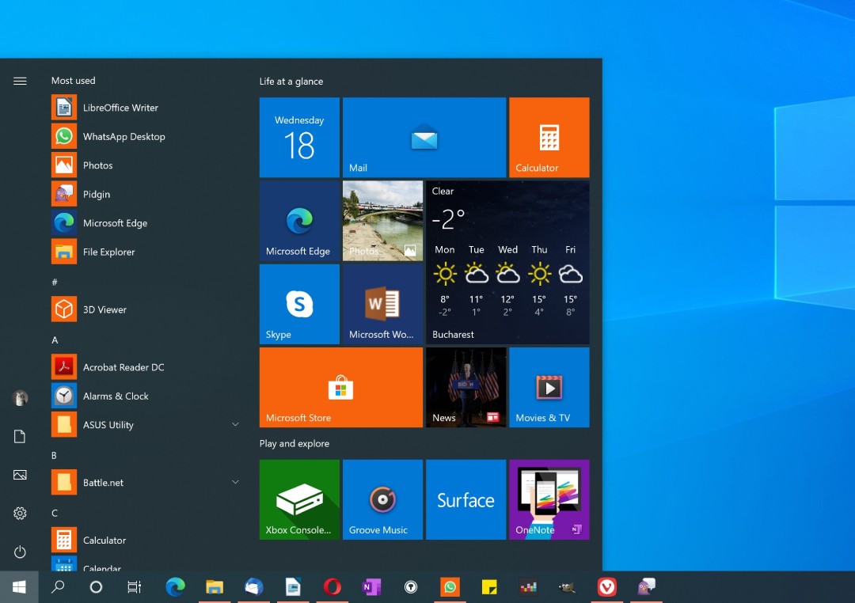The height and width of the screenshot is (603, 855).
Task: Open Acrobat Reader DC
Action: click(145, 367)
